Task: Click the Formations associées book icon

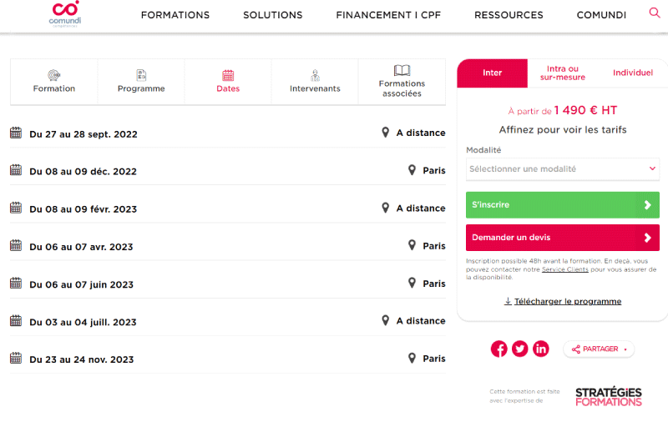Action: coord(402,70)
